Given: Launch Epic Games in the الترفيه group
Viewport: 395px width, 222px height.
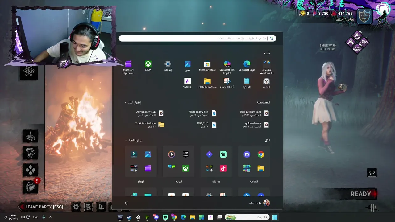Looking at the screenshot, I should click(185, 154).
